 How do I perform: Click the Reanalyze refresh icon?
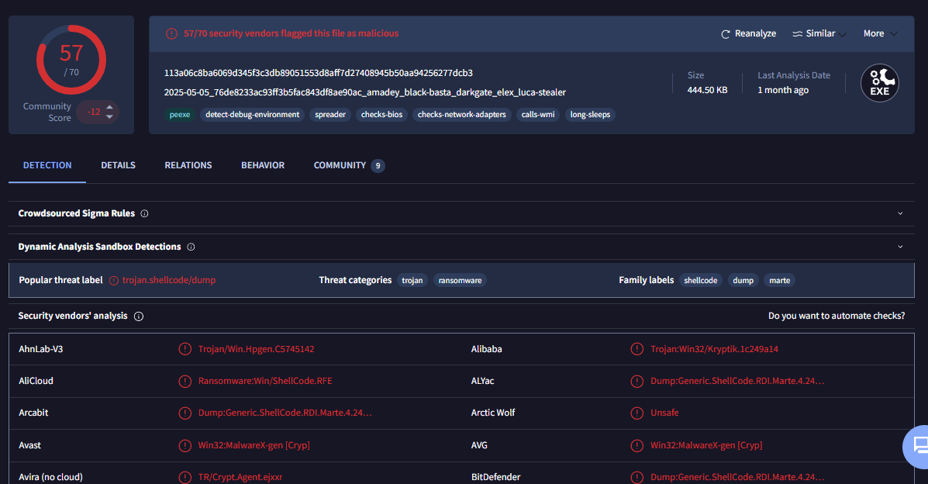[x=726, y=34]
